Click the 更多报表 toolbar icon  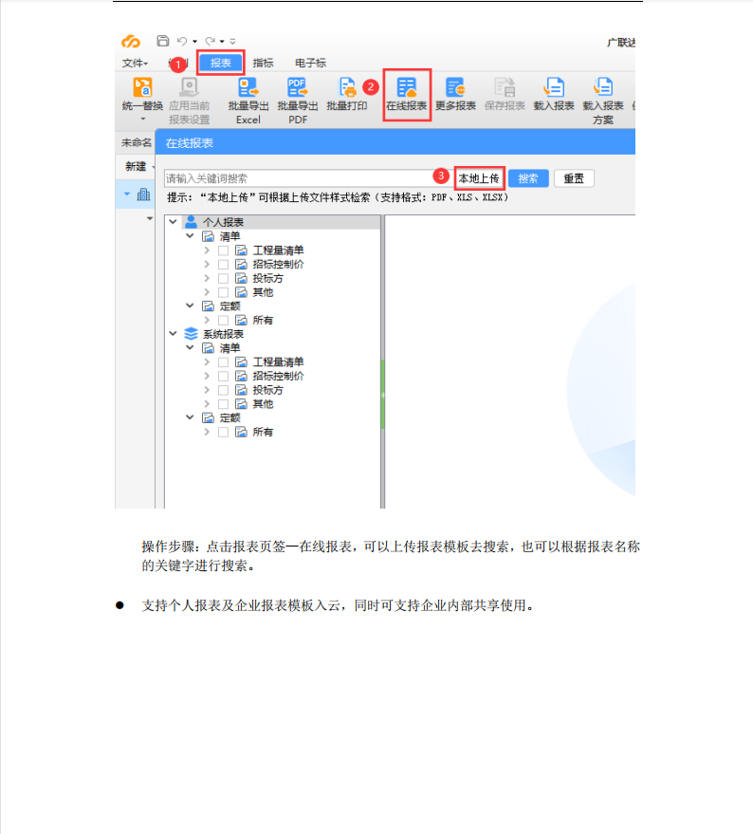click(455, 88)
